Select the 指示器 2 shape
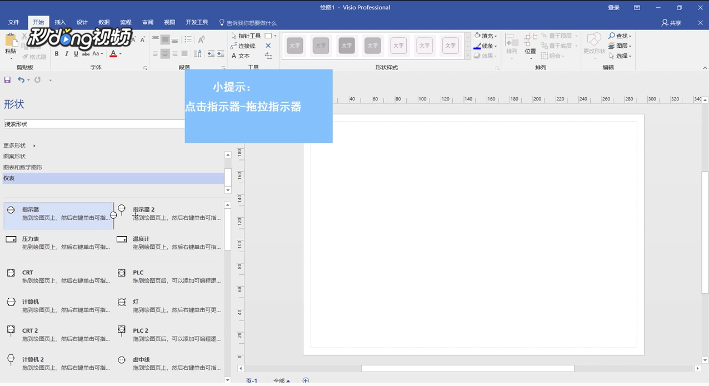 tap(169, 214)
